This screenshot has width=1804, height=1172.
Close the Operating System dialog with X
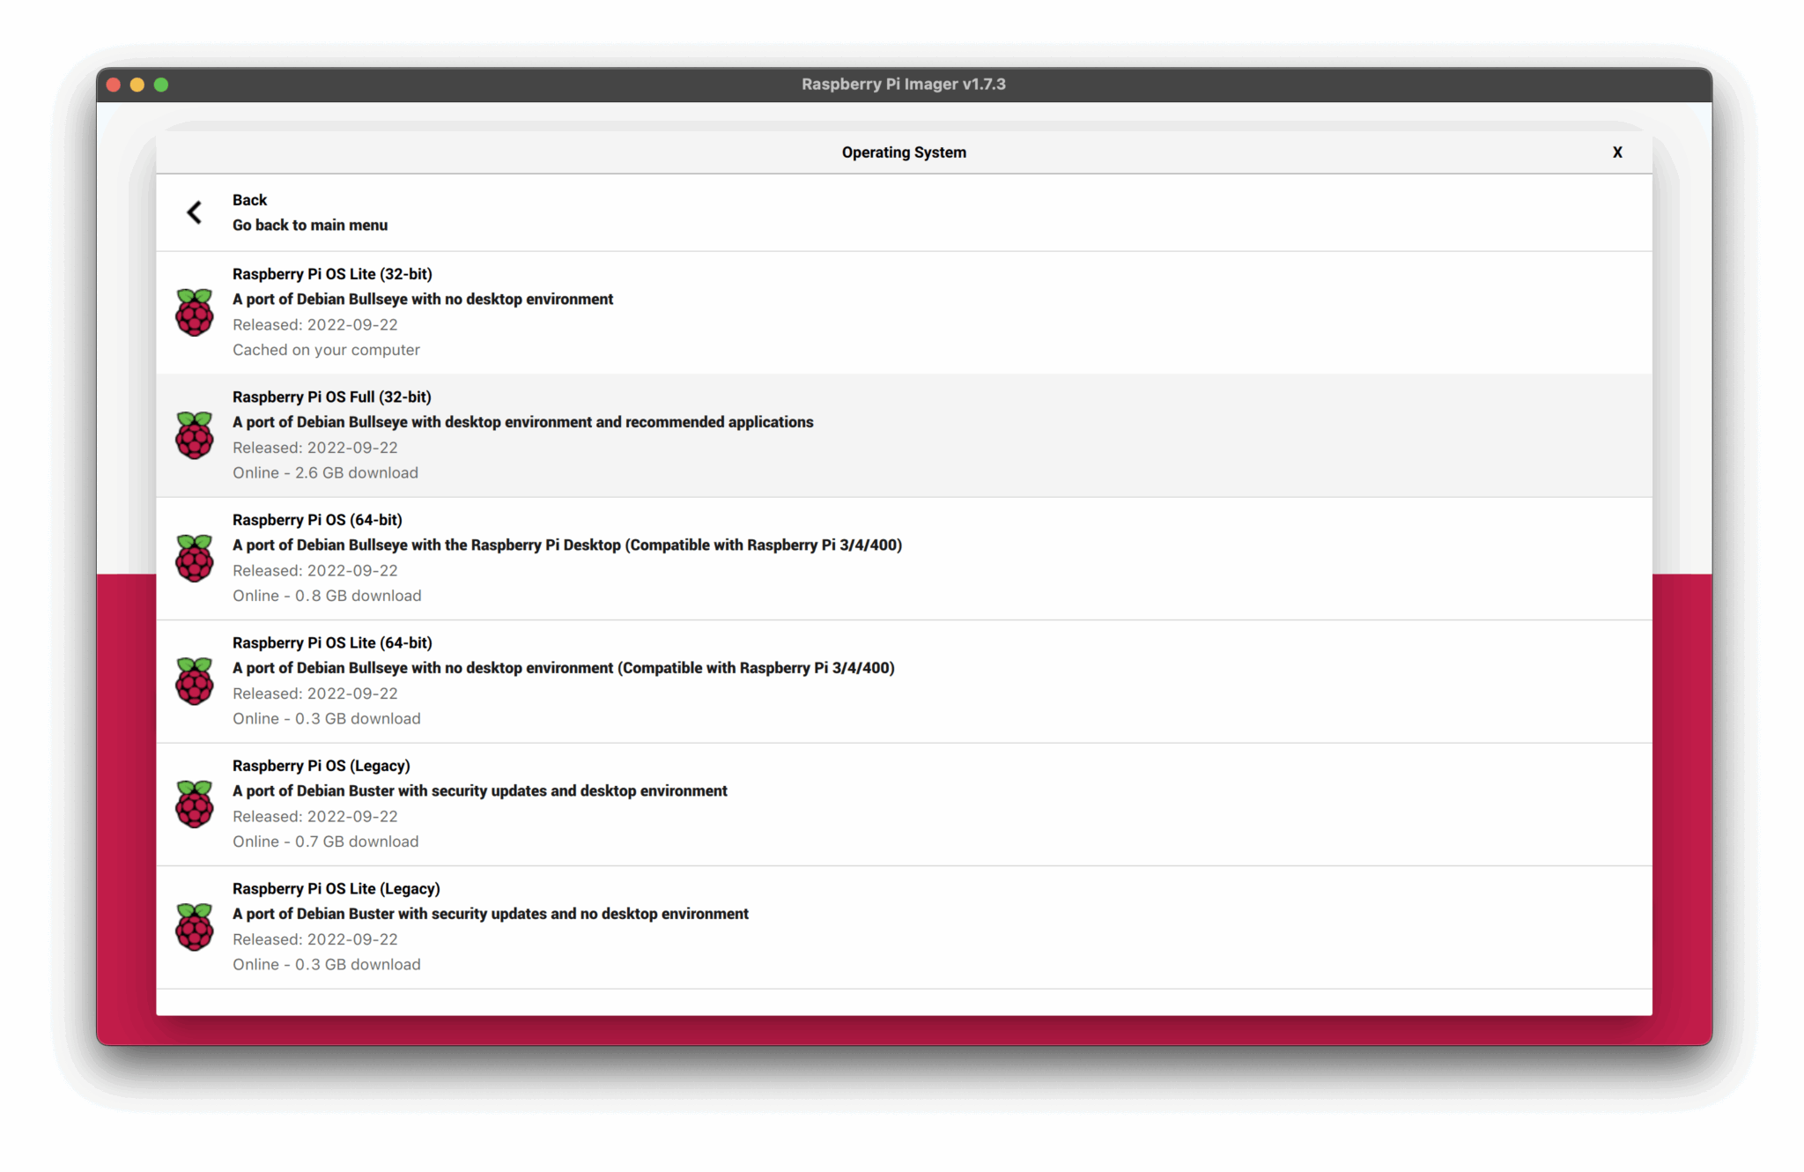pos(1617,152)
